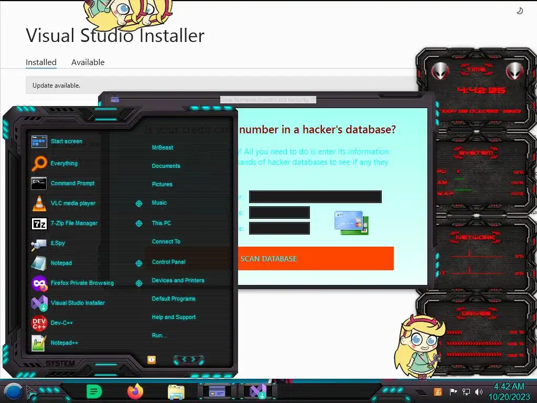Expand Notepad jump list arrow
Screen dimensions: 537x403
[x=138, y=263]
